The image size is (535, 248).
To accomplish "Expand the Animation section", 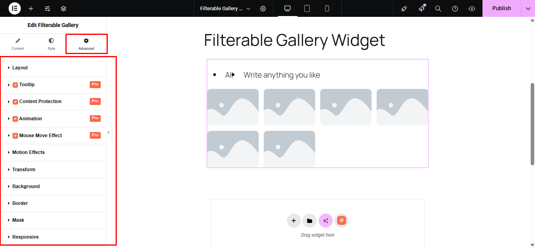I will 53,118.
